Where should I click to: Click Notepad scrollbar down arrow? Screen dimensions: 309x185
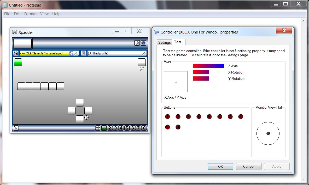(x=303, y=179)
